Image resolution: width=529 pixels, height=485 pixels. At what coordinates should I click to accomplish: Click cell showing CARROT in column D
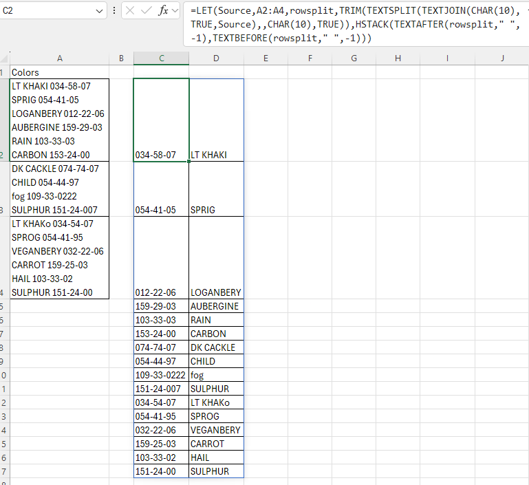coord(216,444)
